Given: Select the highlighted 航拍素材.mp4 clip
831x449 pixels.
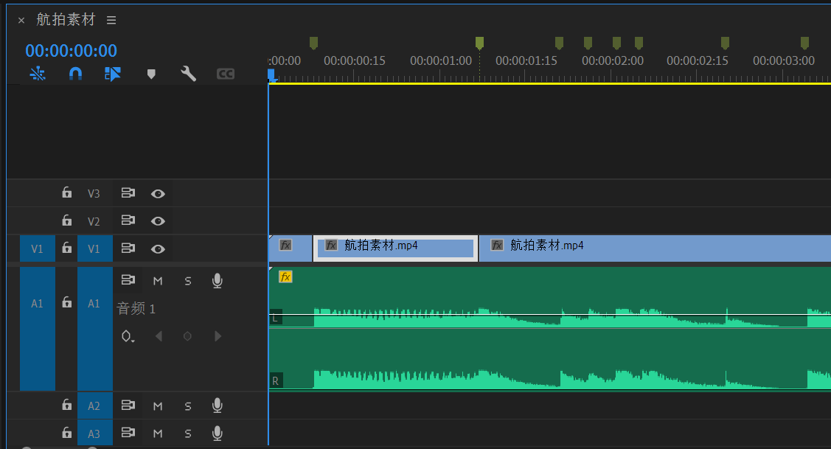Looking at the screenshot, I should (x=395, y=248).
